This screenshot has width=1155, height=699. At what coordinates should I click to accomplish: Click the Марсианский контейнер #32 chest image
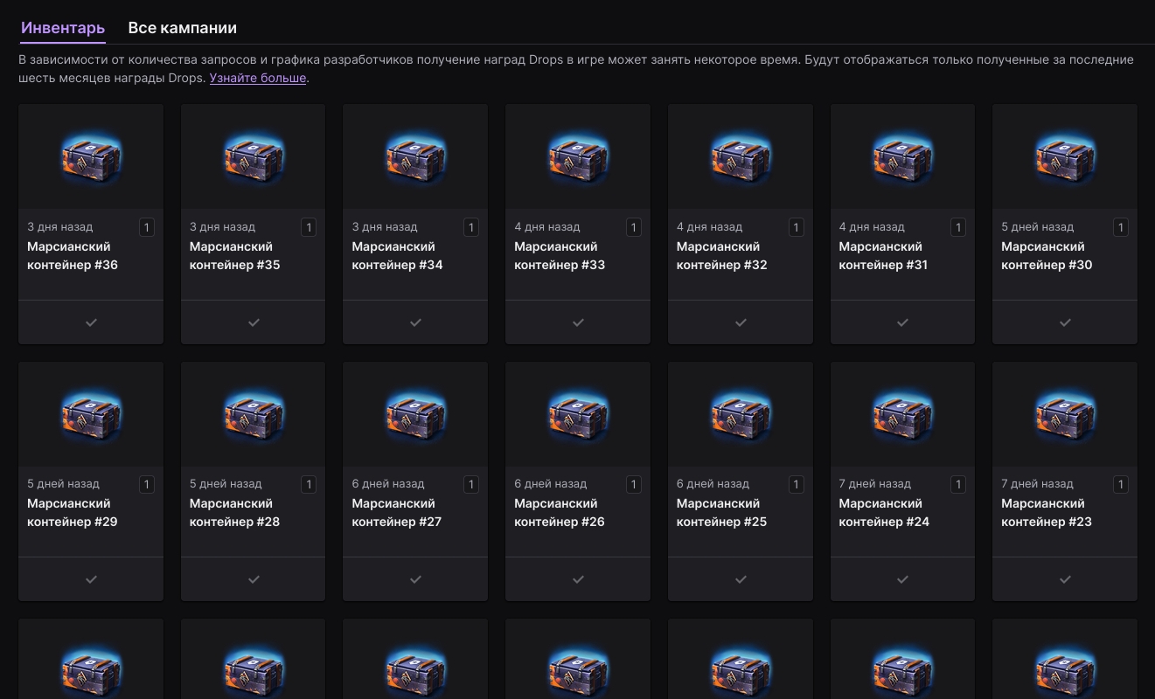click(x=741, y=158)
